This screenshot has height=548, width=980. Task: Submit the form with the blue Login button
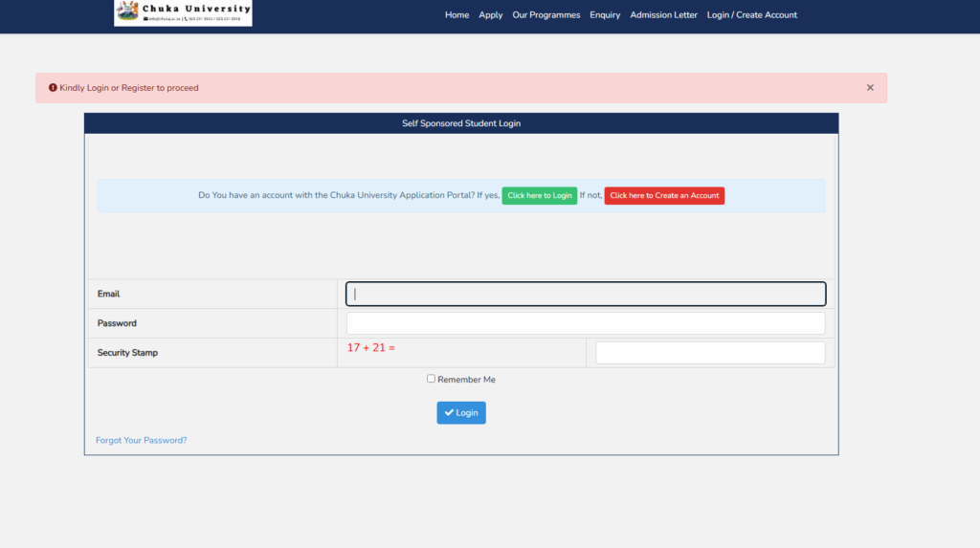[461, 413]
